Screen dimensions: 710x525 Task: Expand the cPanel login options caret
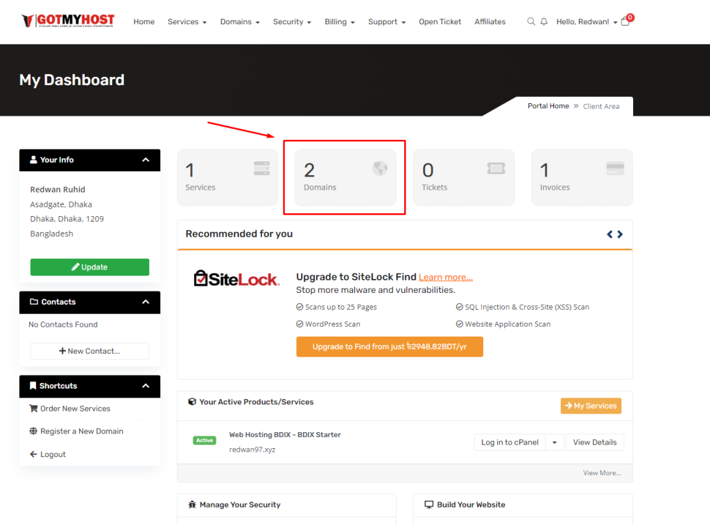point(555,443)
